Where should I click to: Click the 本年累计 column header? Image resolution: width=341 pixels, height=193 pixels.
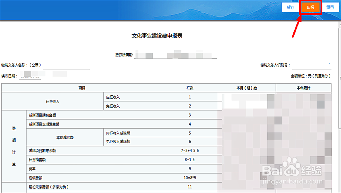tap(303, 88)
